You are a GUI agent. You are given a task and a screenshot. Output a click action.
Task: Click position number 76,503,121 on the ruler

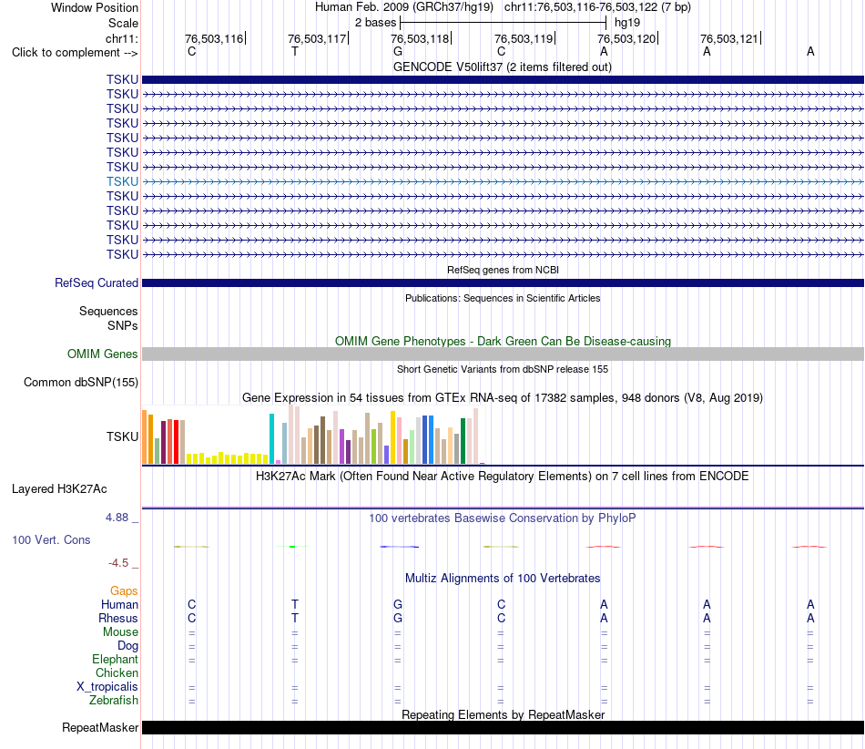pyautogui.click(x=729, y=38)
